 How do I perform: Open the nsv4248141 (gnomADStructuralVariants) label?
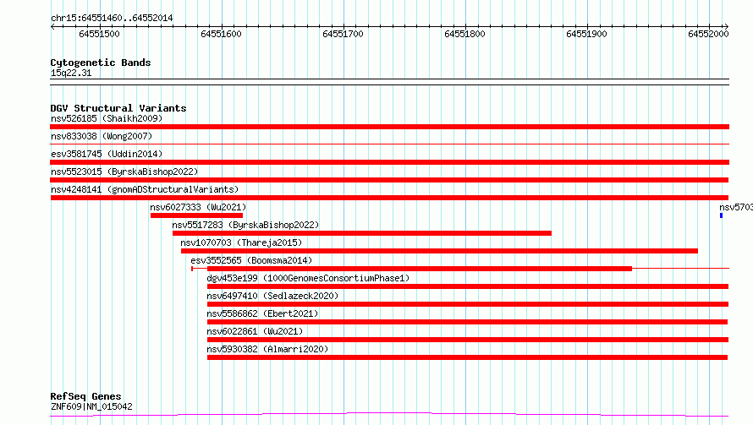[145, 189]
